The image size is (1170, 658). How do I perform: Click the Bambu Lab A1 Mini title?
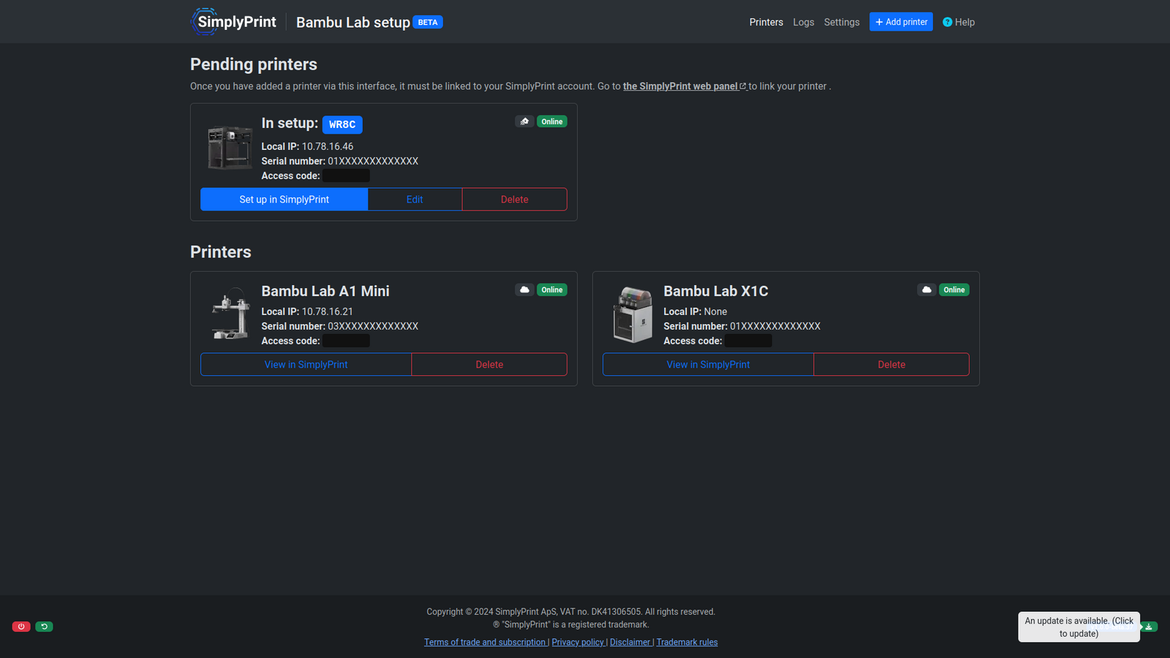pyautogui.click(x=325, y=291)
